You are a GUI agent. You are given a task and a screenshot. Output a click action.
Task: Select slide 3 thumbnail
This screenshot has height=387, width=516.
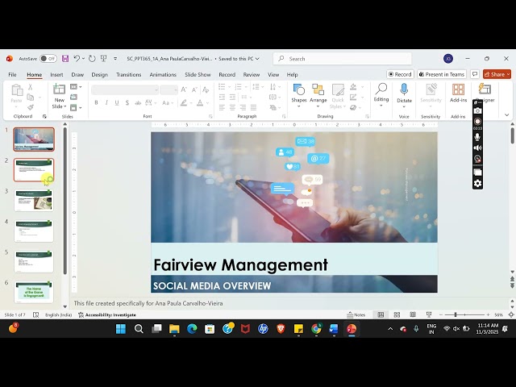pos(34,200)
